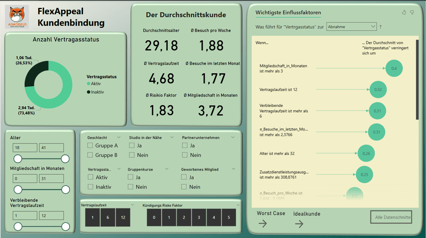Click the 0,26 Alter bubble
Screen dimensions: 426x238
click(366, 153)
